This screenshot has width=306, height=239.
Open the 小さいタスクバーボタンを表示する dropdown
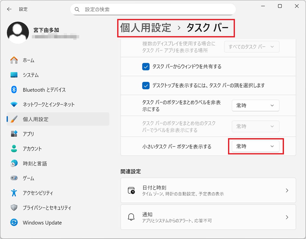coord(256,146)
